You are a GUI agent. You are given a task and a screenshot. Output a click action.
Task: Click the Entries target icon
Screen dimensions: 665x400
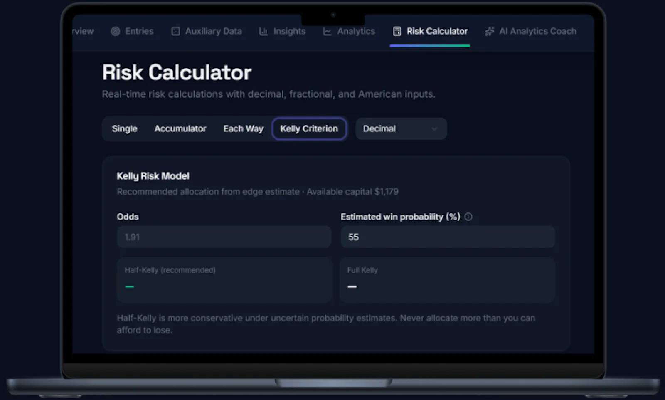116,31
